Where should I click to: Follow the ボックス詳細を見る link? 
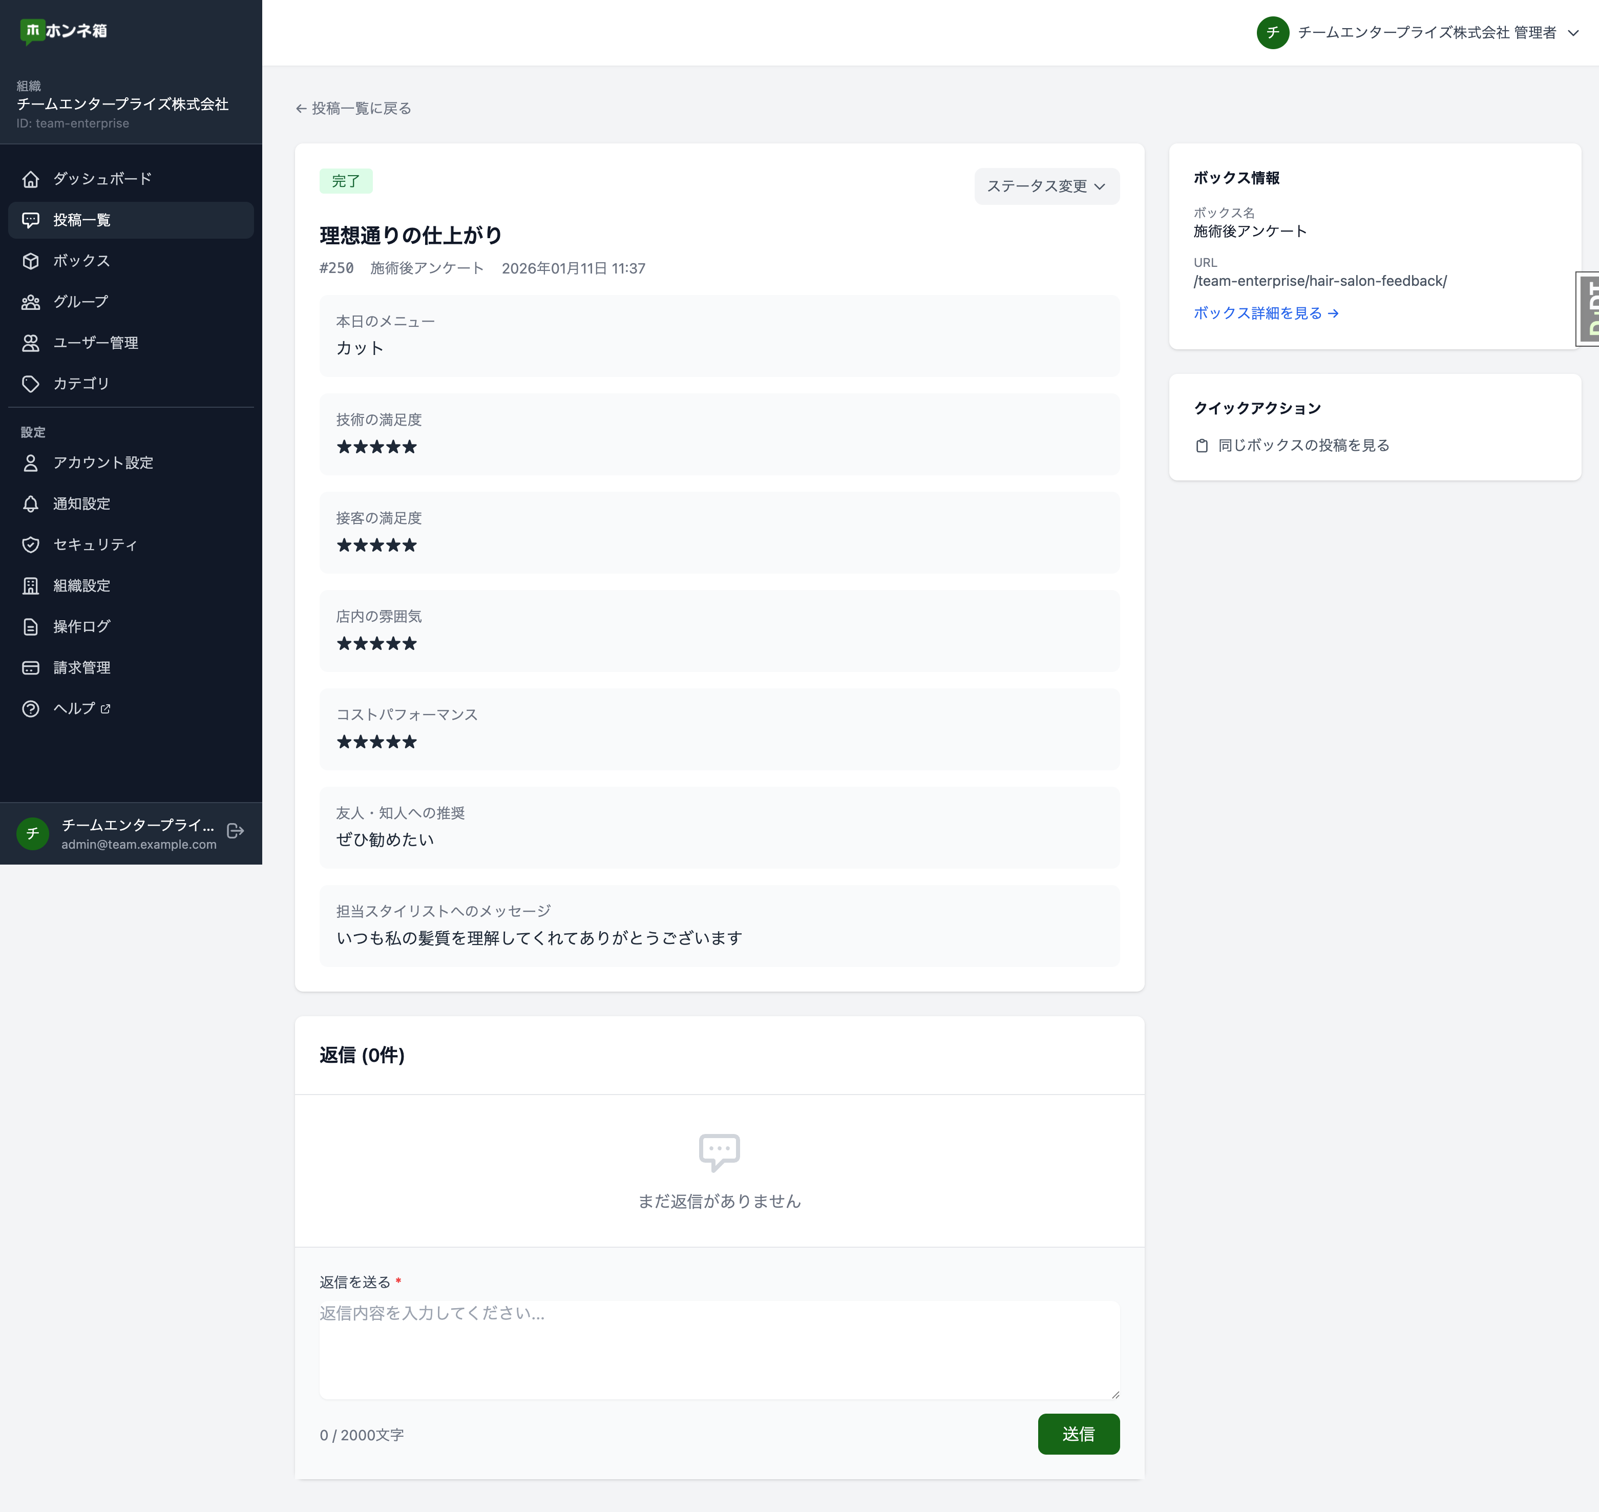coord(1266,313)
